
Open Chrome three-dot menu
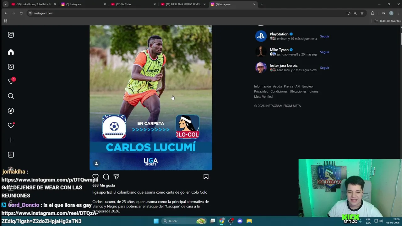click(x=399, y=13)
